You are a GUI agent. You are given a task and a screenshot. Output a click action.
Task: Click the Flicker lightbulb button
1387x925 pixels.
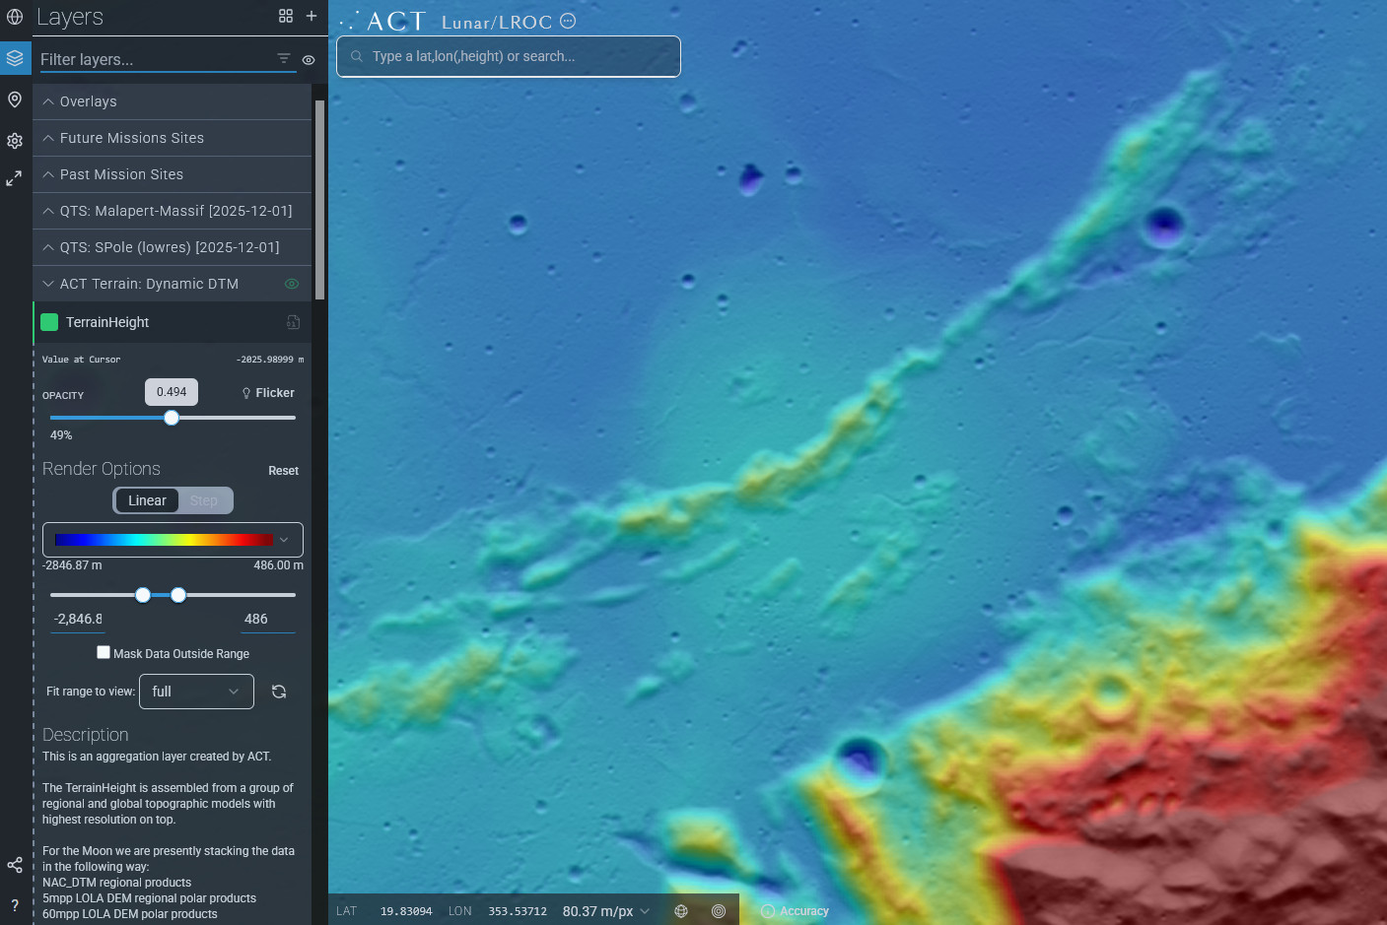pos(268,393)
